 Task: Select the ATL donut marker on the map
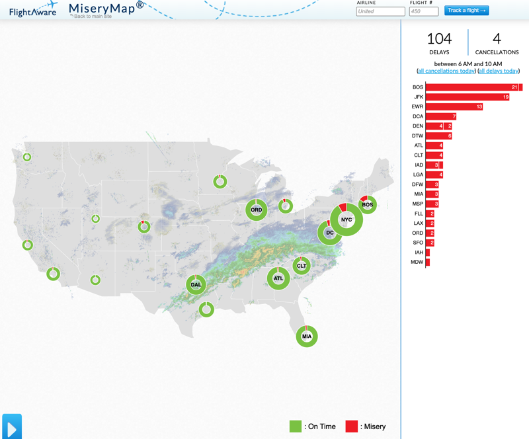278,278
